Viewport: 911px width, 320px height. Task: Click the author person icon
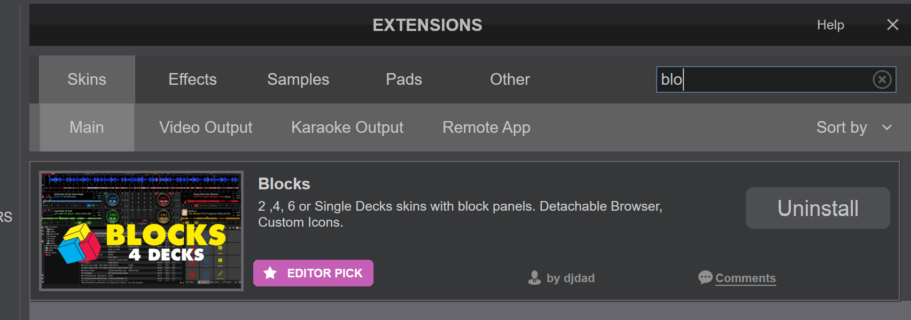(x=534, y=278)
